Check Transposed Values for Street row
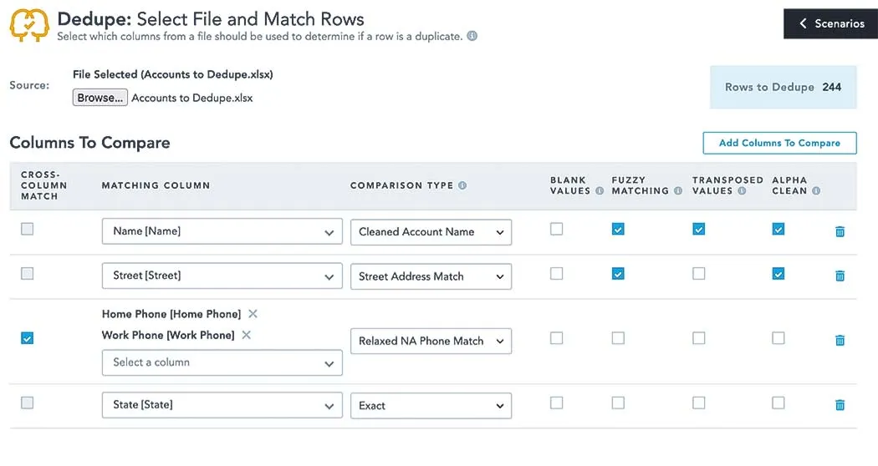The width and height of the screenshot is (878, 466). click(x=698, y=274)
